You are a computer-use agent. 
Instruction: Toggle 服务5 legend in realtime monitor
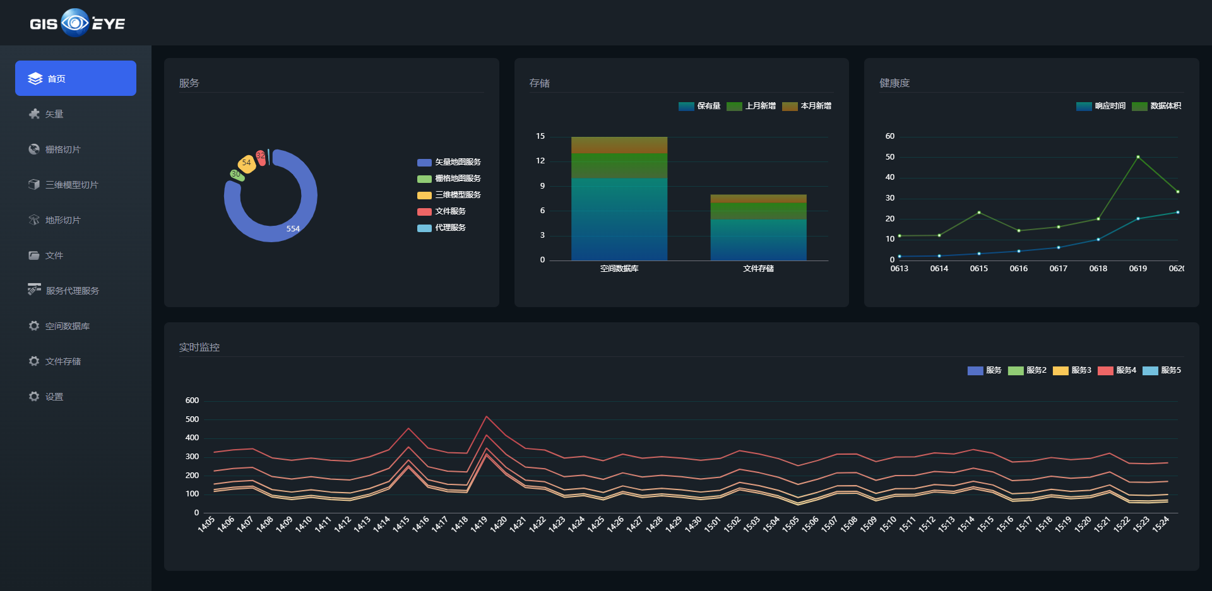[1161, 370]
